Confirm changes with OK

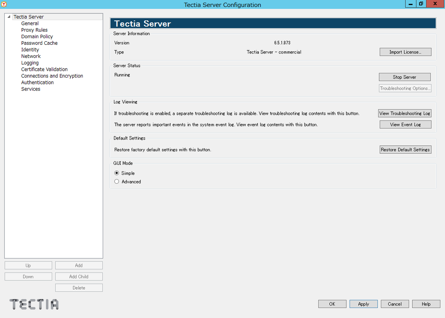(332, 304)
